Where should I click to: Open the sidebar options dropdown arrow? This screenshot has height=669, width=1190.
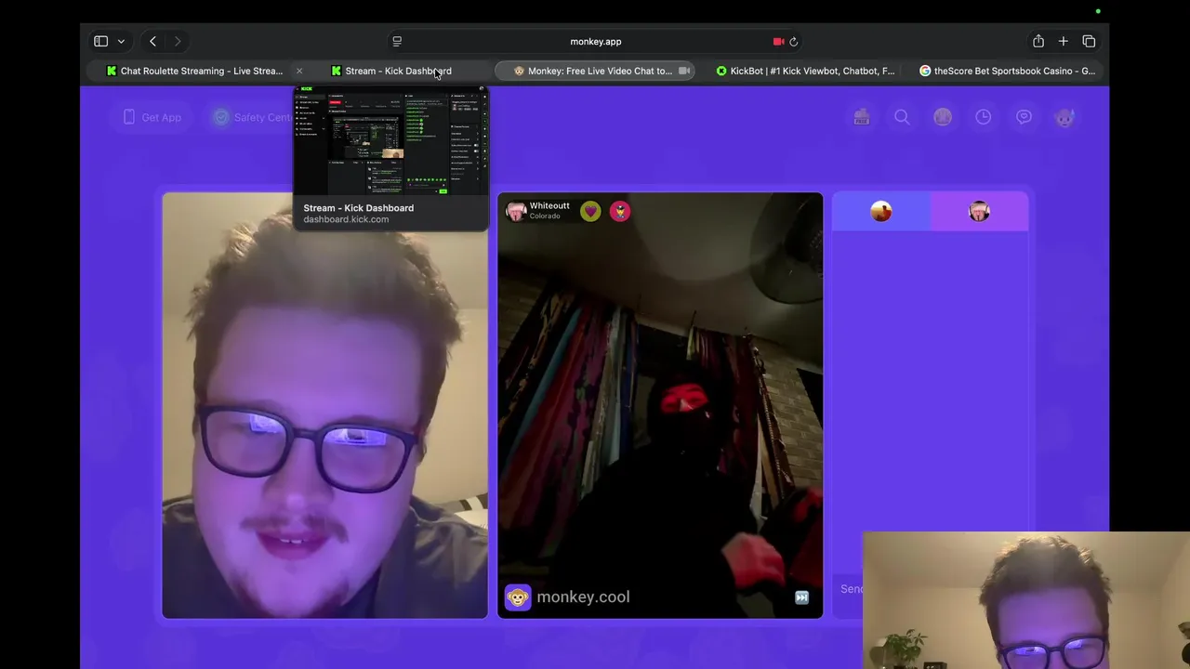click(x=121, y=41)
